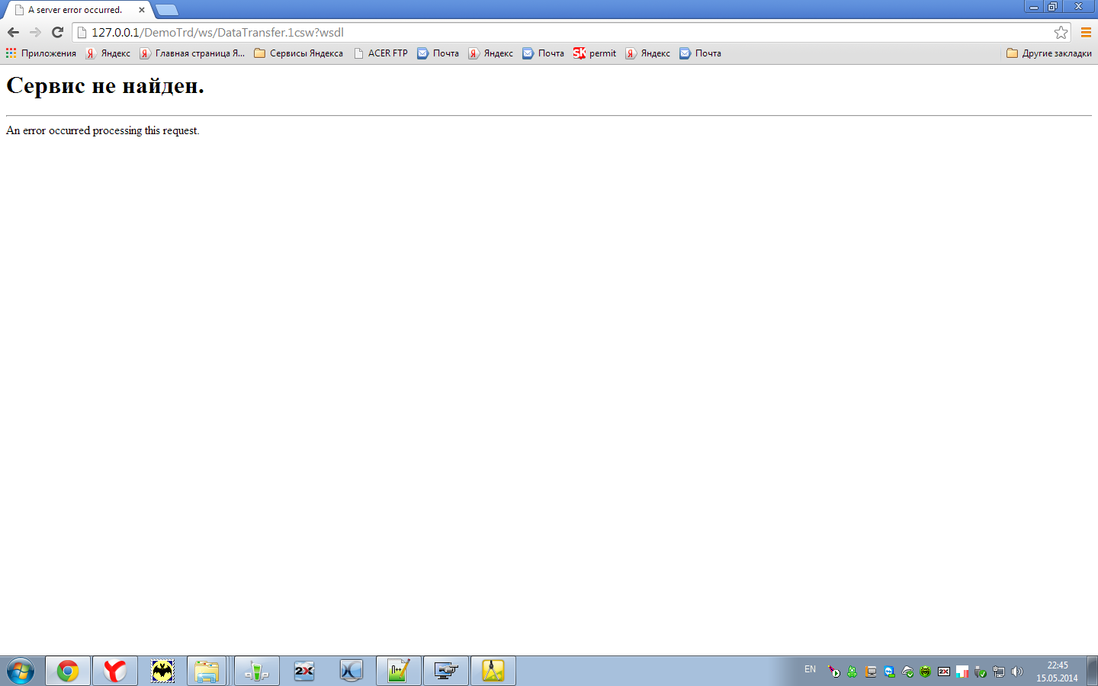Open the Windows Start menu
This screenshot has width=1098, height=686.
pos(21,671)
